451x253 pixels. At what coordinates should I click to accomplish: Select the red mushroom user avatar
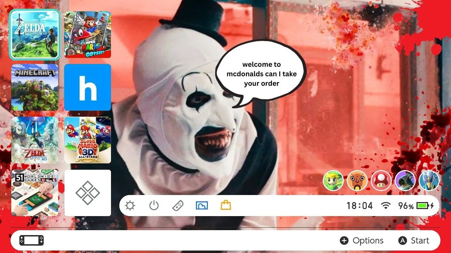point(381,181)
